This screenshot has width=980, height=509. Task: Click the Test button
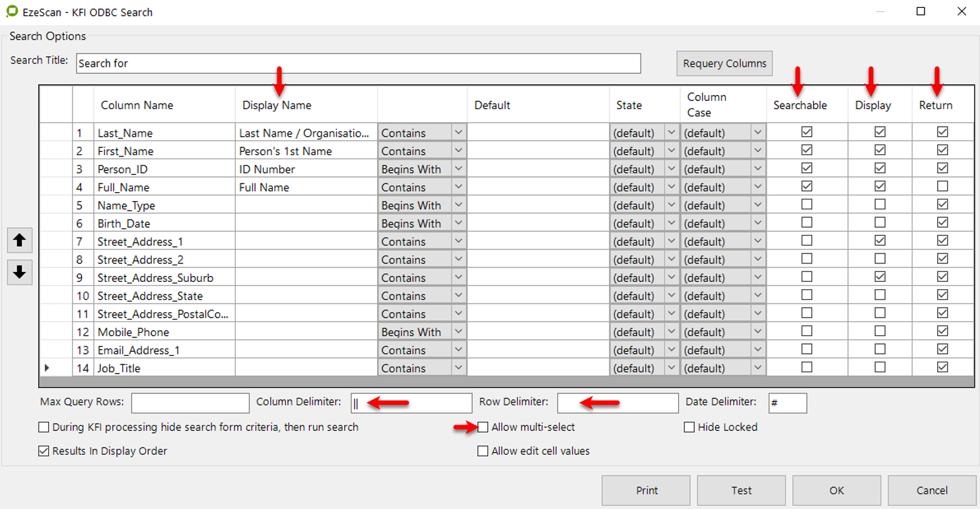click(x=741, y=490)
